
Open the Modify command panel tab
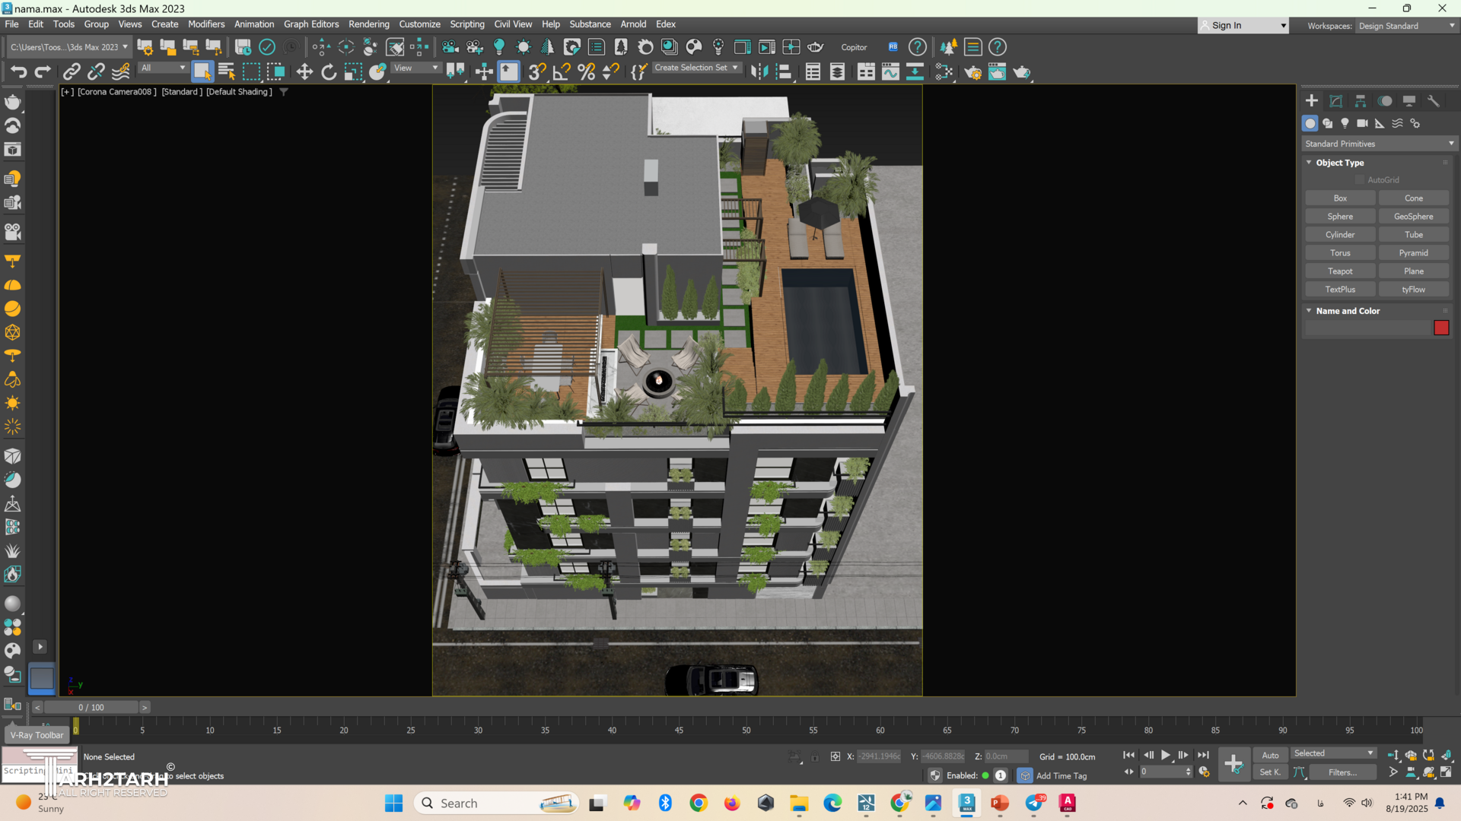(x=1336, y=101)
